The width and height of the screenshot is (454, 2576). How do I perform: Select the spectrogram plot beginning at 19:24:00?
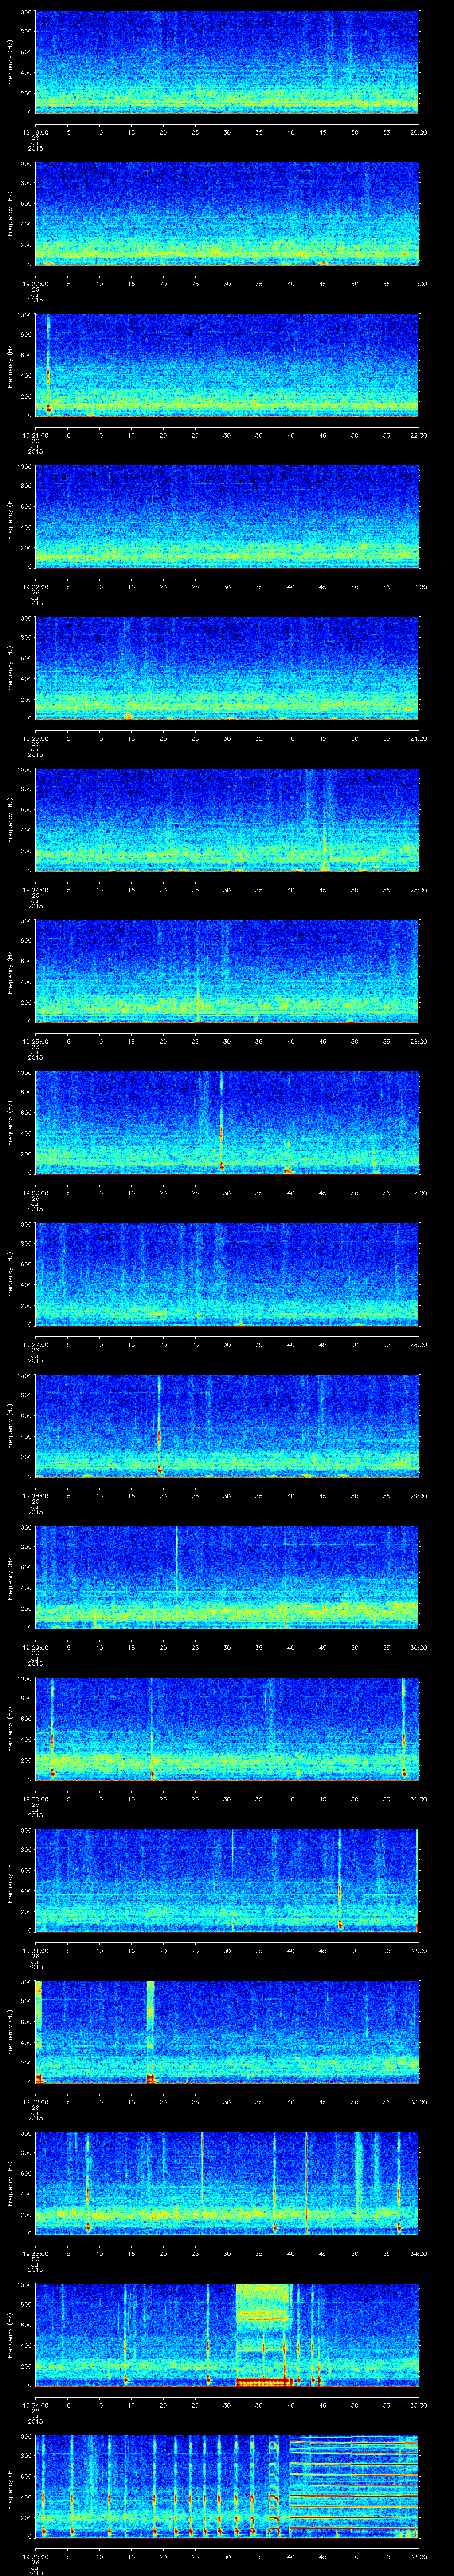[227, 819]
